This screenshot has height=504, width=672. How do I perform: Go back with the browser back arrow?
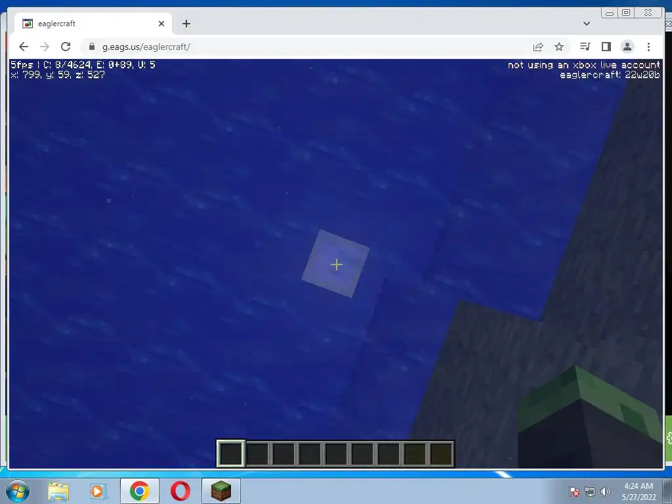click(x=24, y=47)
